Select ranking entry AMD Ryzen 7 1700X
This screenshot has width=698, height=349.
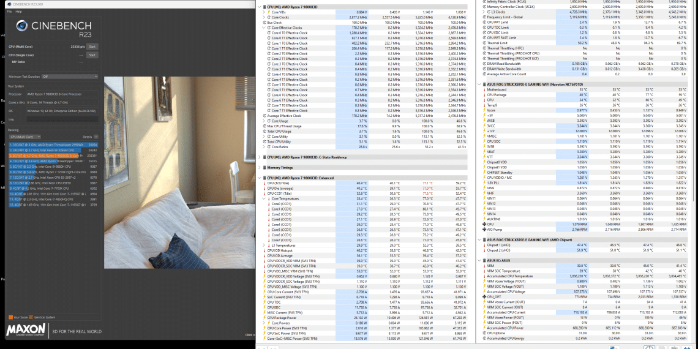coord(53,172)
